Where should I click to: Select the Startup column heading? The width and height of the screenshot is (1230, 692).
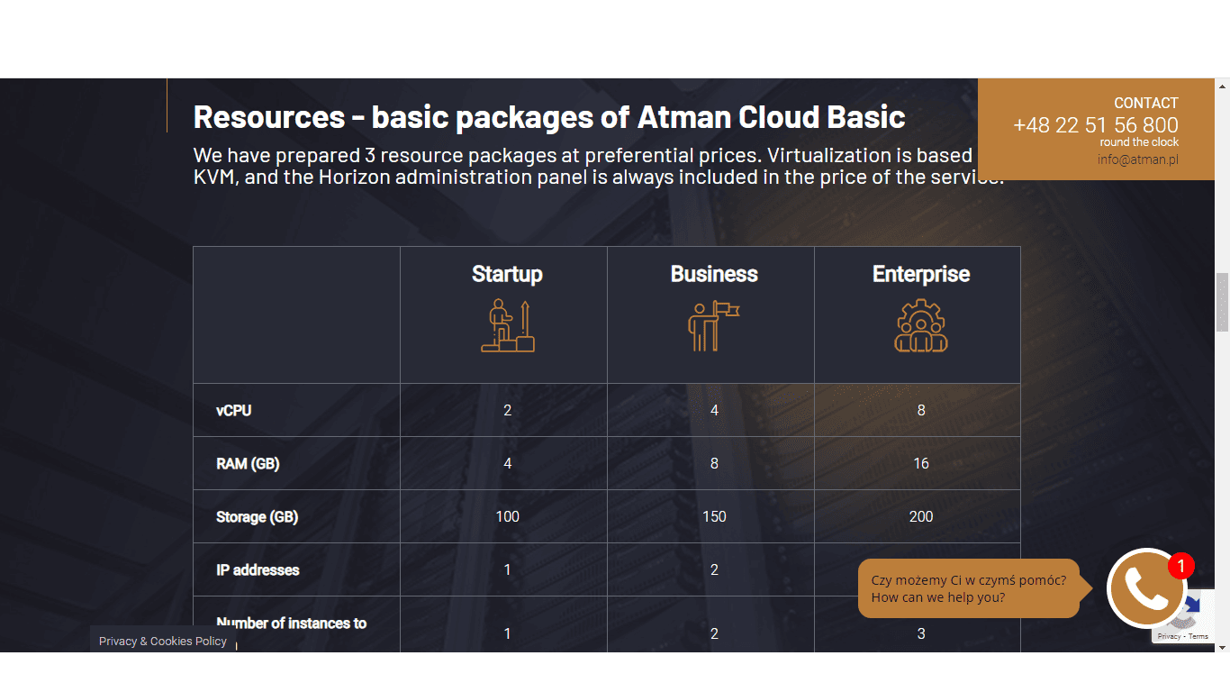(507, 274)
